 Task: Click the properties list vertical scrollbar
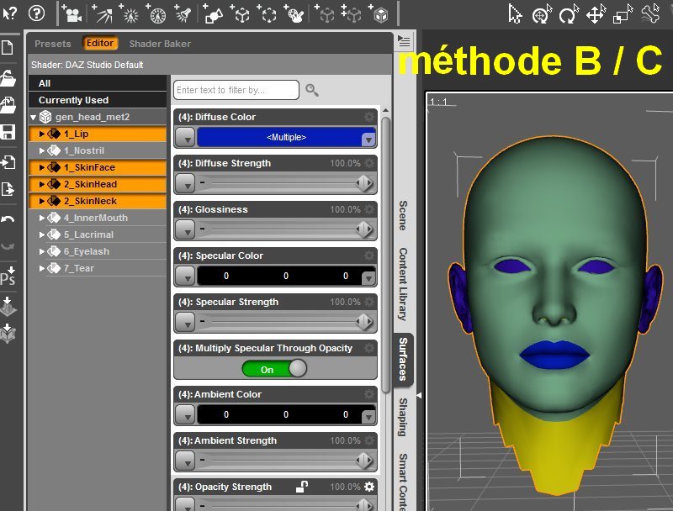(x=385, y=255)
